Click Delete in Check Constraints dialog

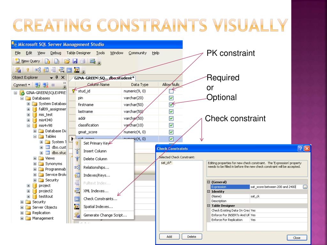point(192,237)
